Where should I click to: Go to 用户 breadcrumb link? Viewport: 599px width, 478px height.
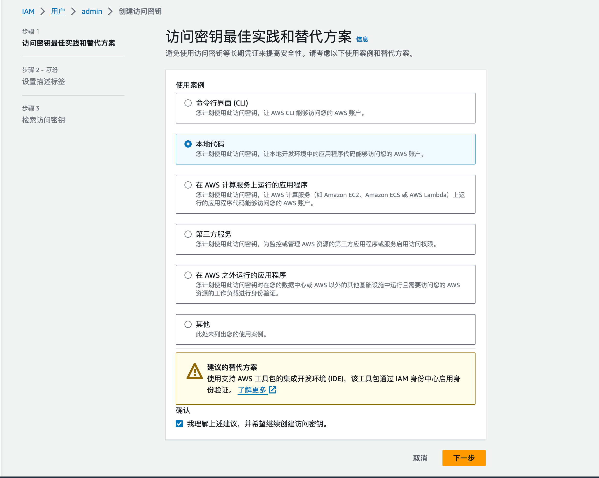(58, 11)
